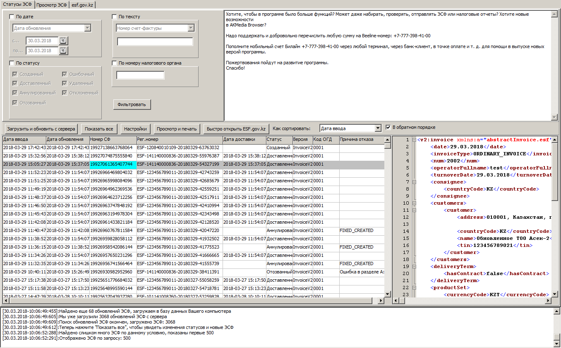This screenshot has height=348, width=561.
Task: Toggle the Отозванный status checkbox
Action: (15, 103)
